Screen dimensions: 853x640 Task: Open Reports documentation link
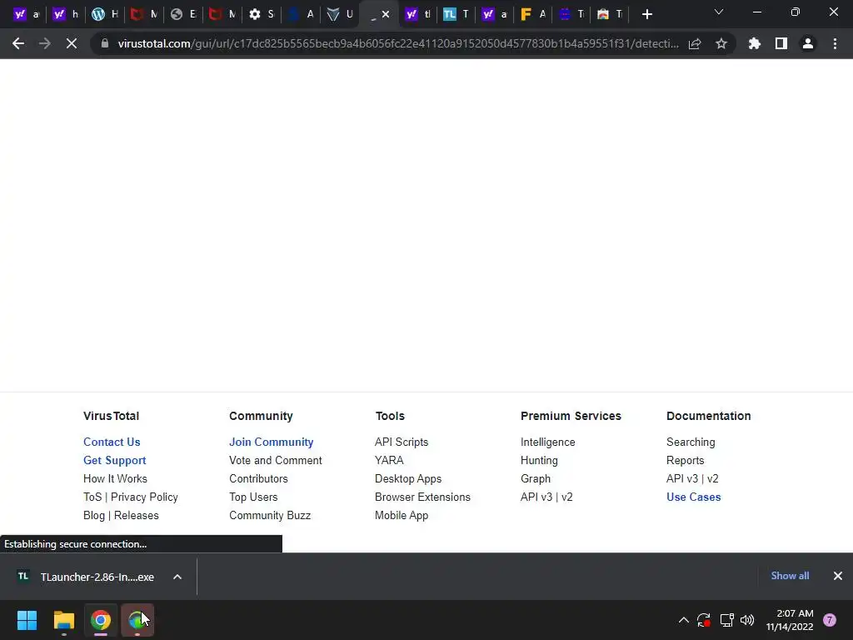(x=685, y=460)
